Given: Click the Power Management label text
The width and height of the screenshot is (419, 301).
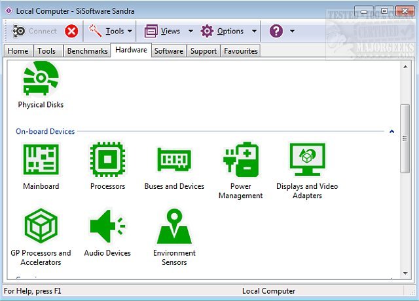Looking at the screenshot, I should coord(241,191).
